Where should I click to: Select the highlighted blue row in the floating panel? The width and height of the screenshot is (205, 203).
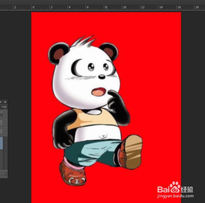(x=2, y=143)
